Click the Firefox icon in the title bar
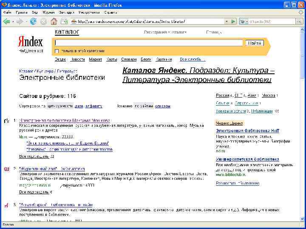 coord(3,5)
